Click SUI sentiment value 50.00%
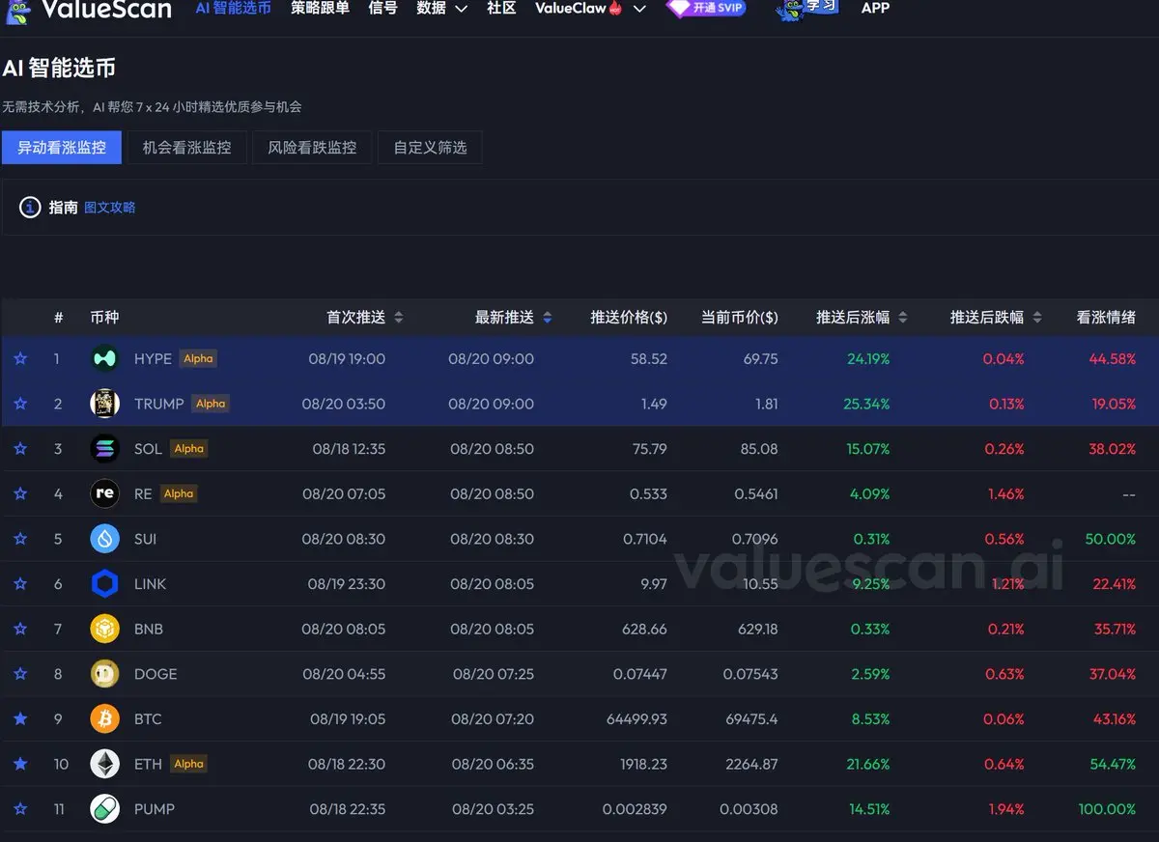Screen dimensions: 1159x842 pyautogui.click(x=1111, y=539)
